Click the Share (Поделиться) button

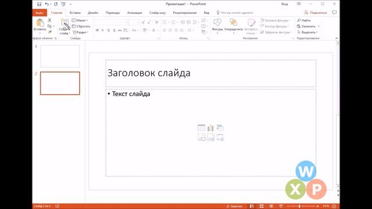point(315,13)
